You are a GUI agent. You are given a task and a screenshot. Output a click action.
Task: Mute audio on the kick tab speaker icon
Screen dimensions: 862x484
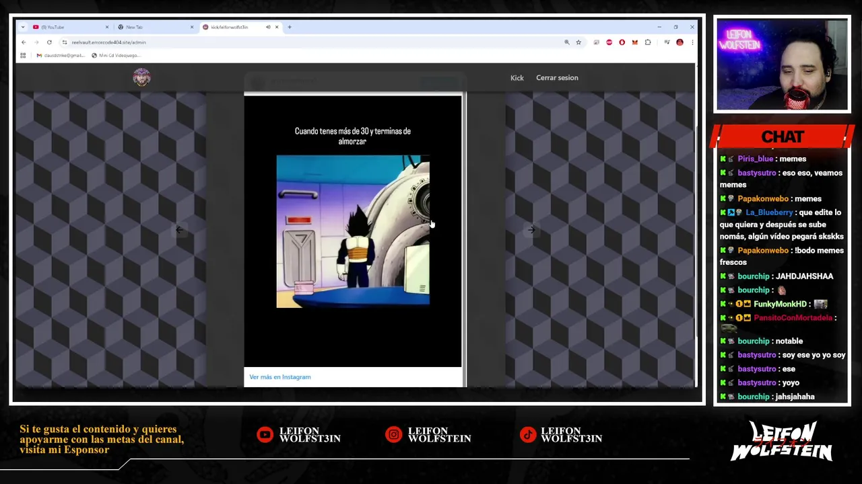(268, 27)
